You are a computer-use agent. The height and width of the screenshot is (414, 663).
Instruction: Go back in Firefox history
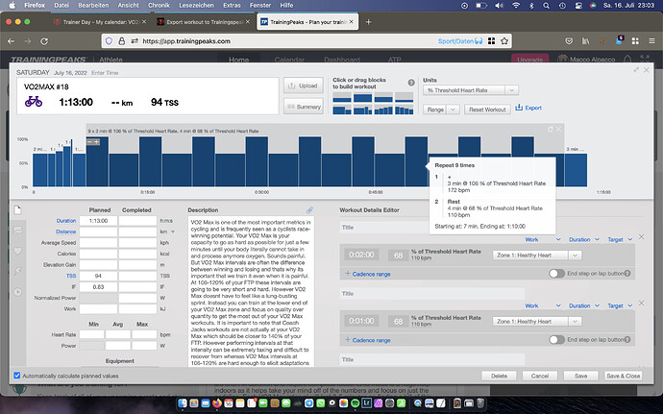tap(12, 41)
